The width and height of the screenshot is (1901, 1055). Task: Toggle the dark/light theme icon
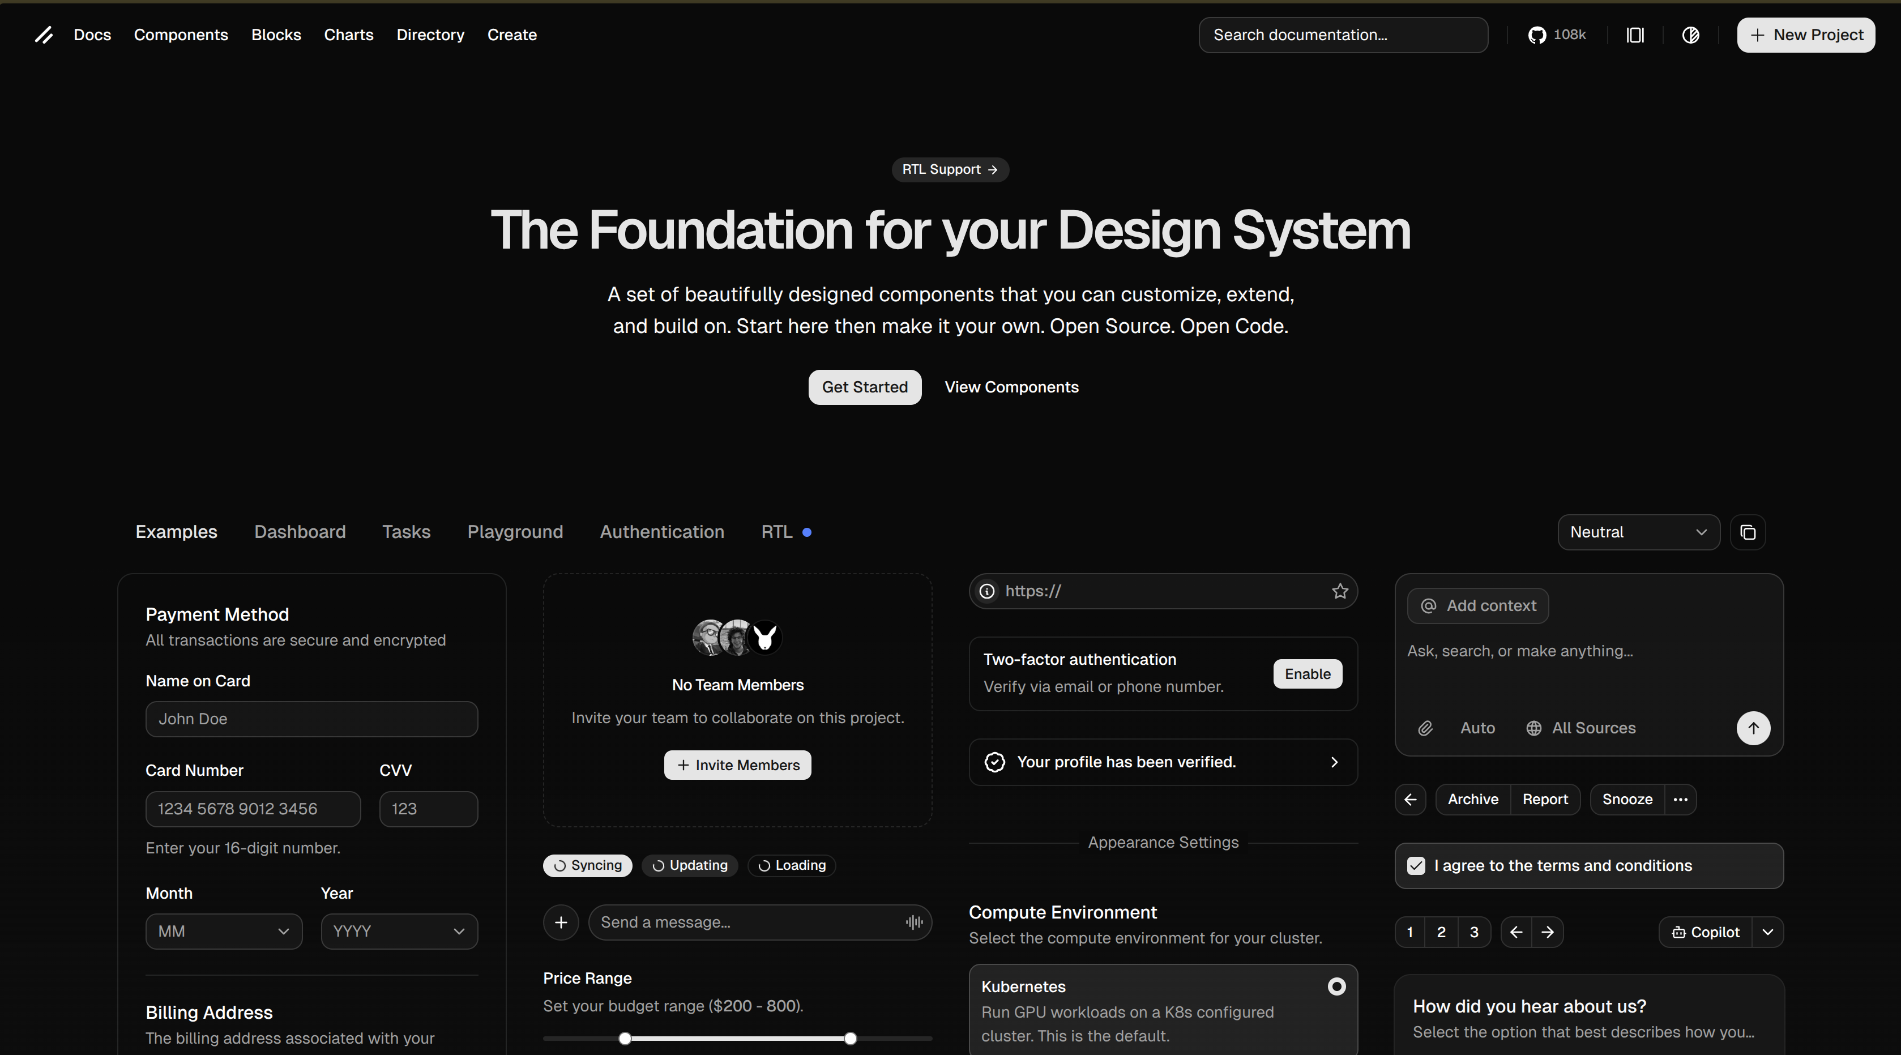coord(1691,35)
